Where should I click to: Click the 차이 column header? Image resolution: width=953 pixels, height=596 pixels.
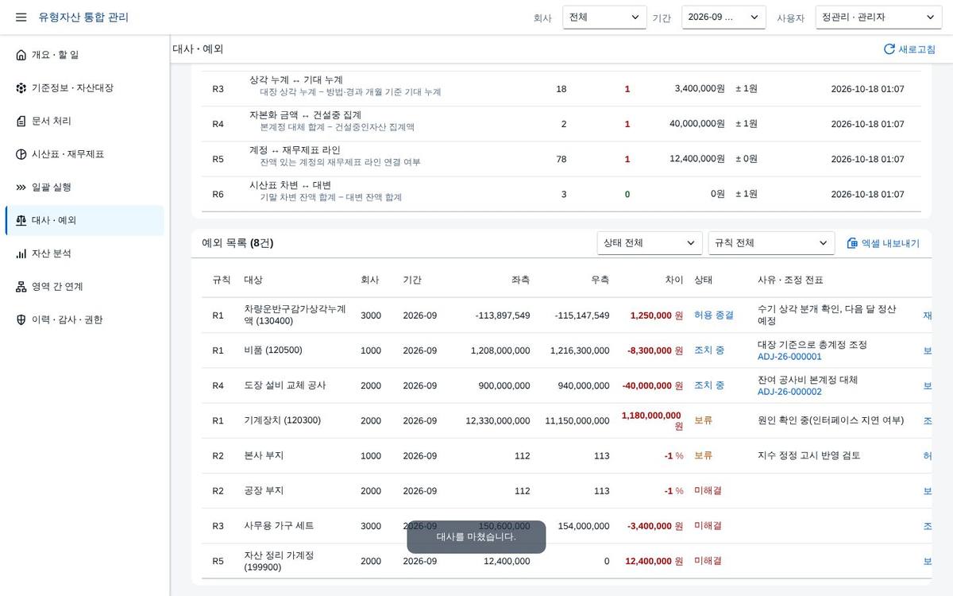tap(674, 281)
